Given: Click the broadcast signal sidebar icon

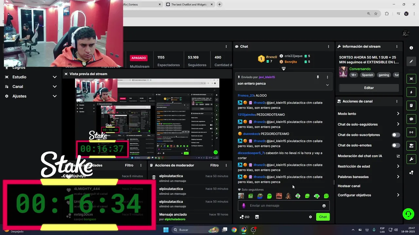Looking at the screenshot, I should click(x=411, y=132).
